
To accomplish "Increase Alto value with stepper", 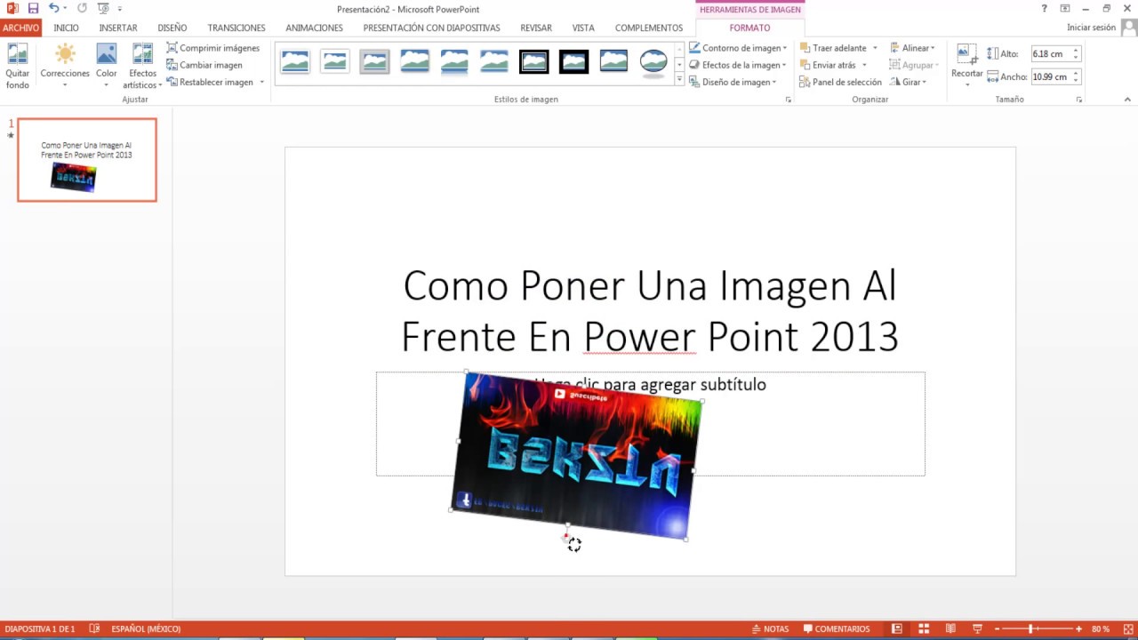I will (1076, 51).
